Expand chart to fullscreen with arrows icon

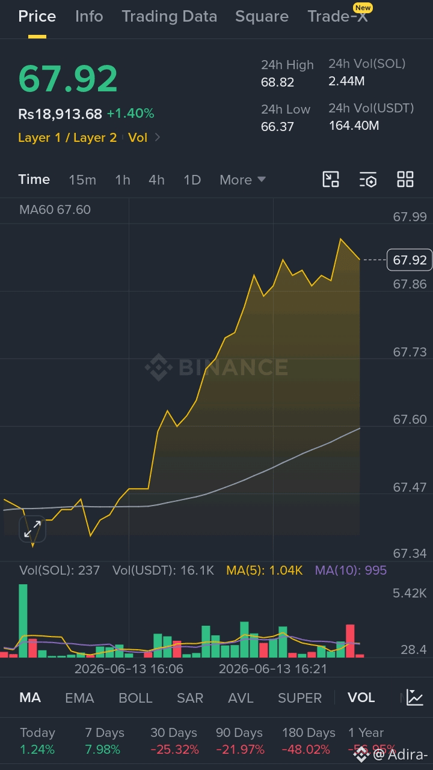(32, 530)
